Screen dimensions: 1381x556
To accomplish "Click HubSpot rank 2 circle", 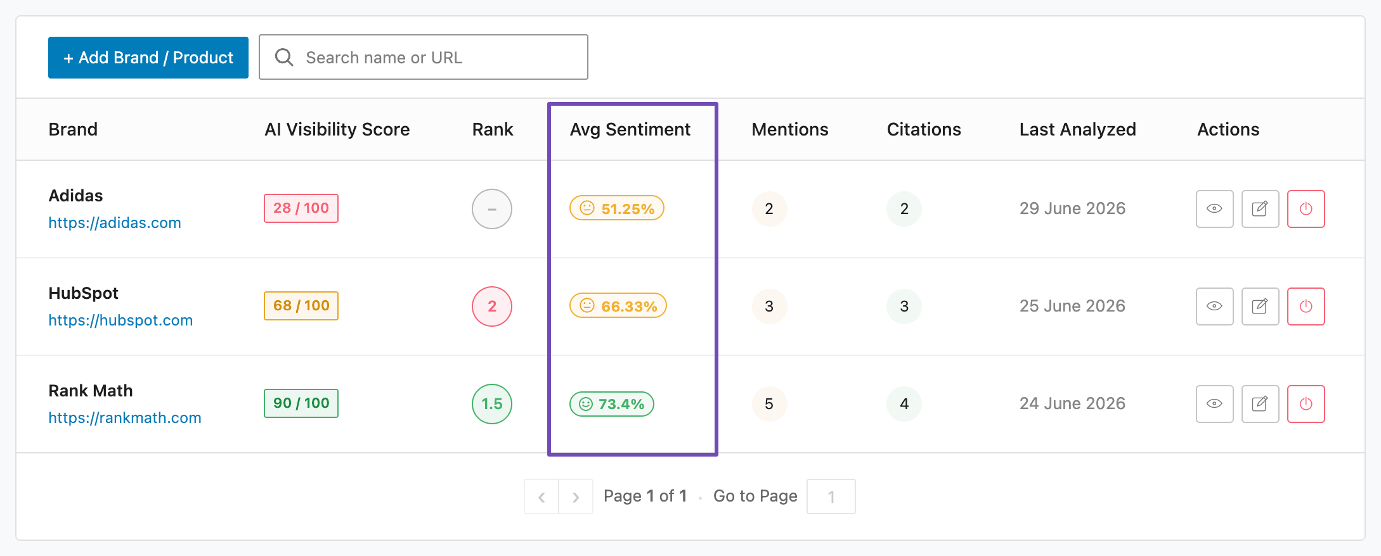I will (492, 306).
